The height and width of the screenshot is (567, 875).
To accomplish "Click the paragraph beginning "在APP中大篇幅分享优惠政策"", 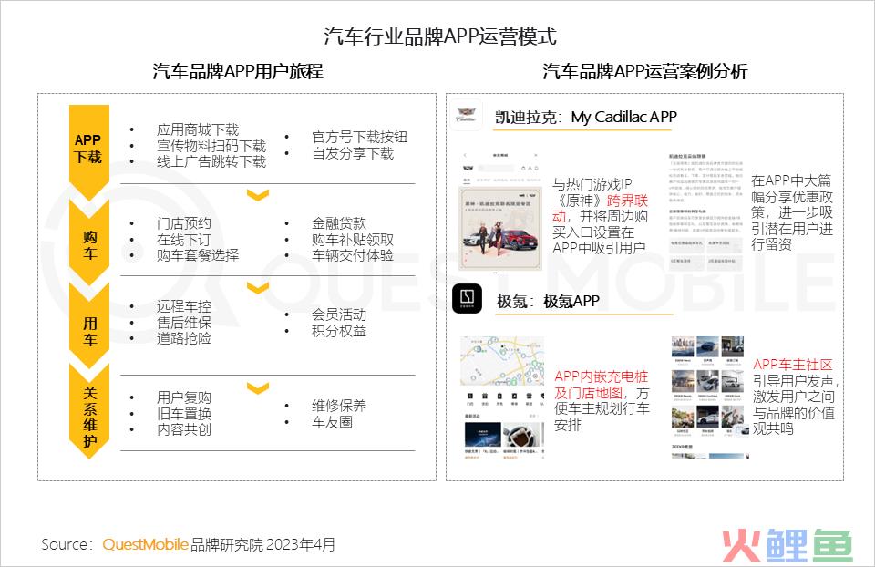I will tap(792, 212).
